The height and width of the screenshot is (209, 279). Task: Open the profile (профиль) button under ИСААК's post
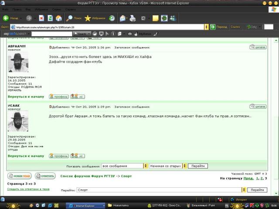pyautogui.click(x=58, y=156)
